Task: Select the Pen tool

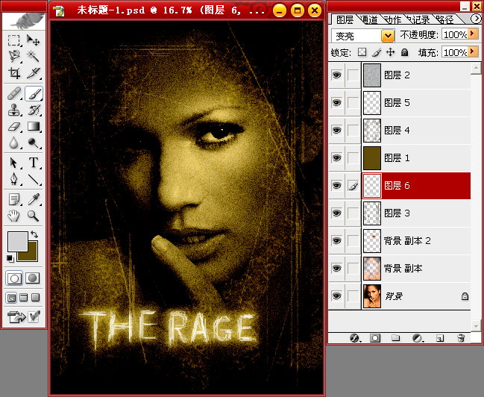Action: (14, 179)
